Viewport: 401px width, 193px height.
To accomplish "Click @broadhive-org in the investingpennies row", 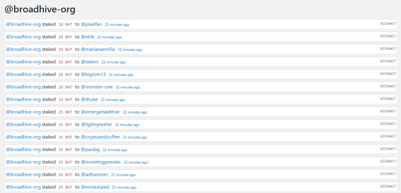I will click(23, 162).
